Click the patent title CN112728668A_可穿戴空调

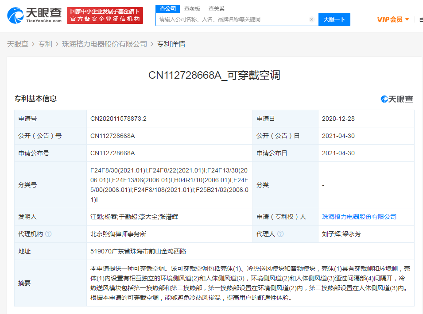coord(214,75)
